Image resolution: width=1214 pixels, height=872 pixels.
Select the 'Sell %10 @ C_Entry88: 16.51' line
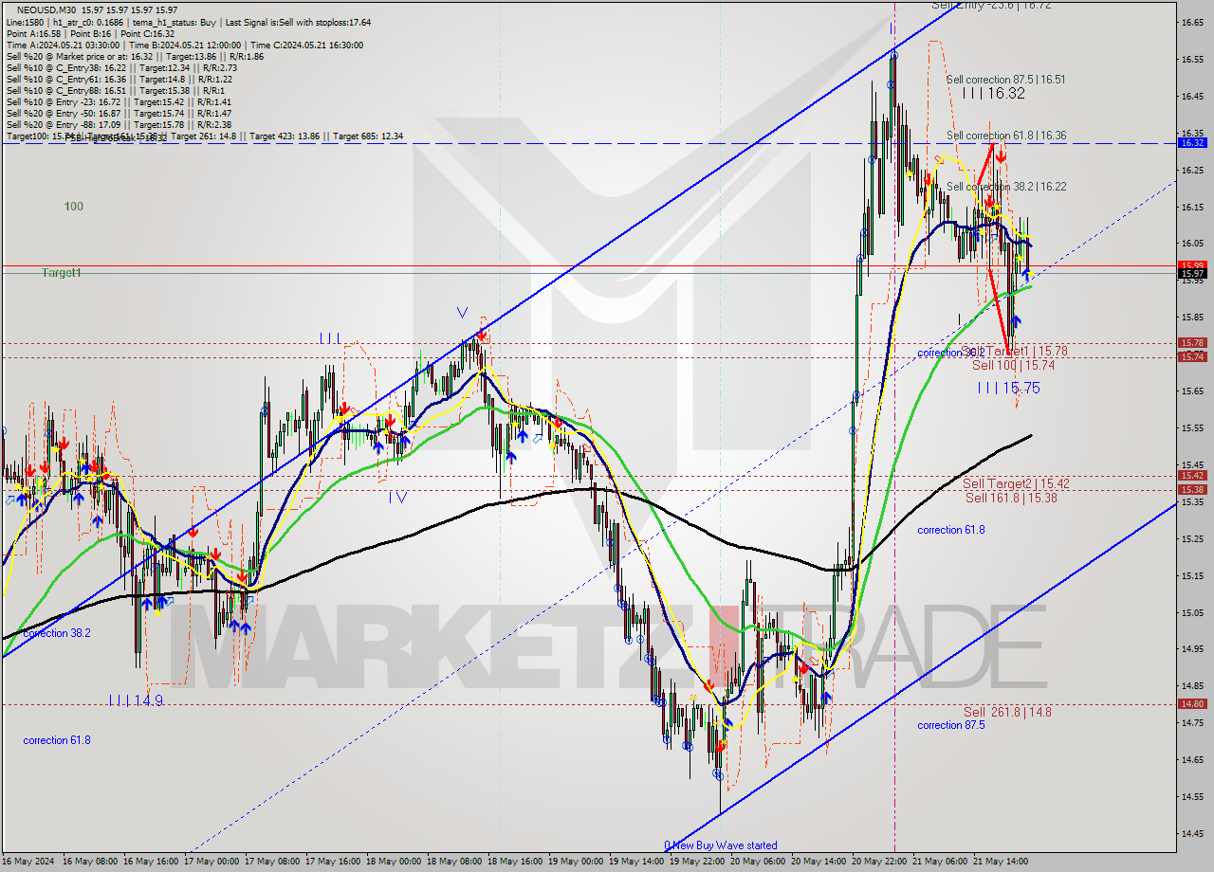65,90
